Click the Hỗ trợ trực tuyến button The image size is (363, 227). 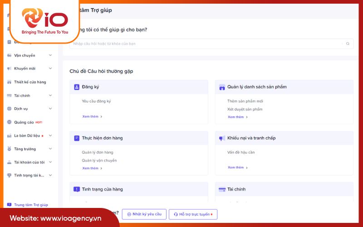(x=193, y=214)
